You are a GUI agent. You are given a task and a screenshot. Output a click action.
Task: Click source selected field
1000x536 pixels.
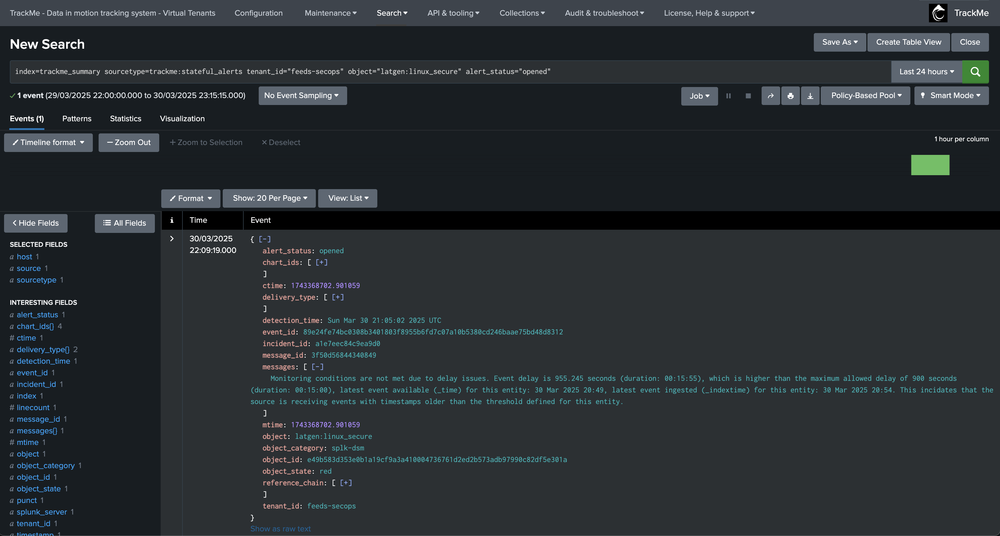tap(29, 268)
